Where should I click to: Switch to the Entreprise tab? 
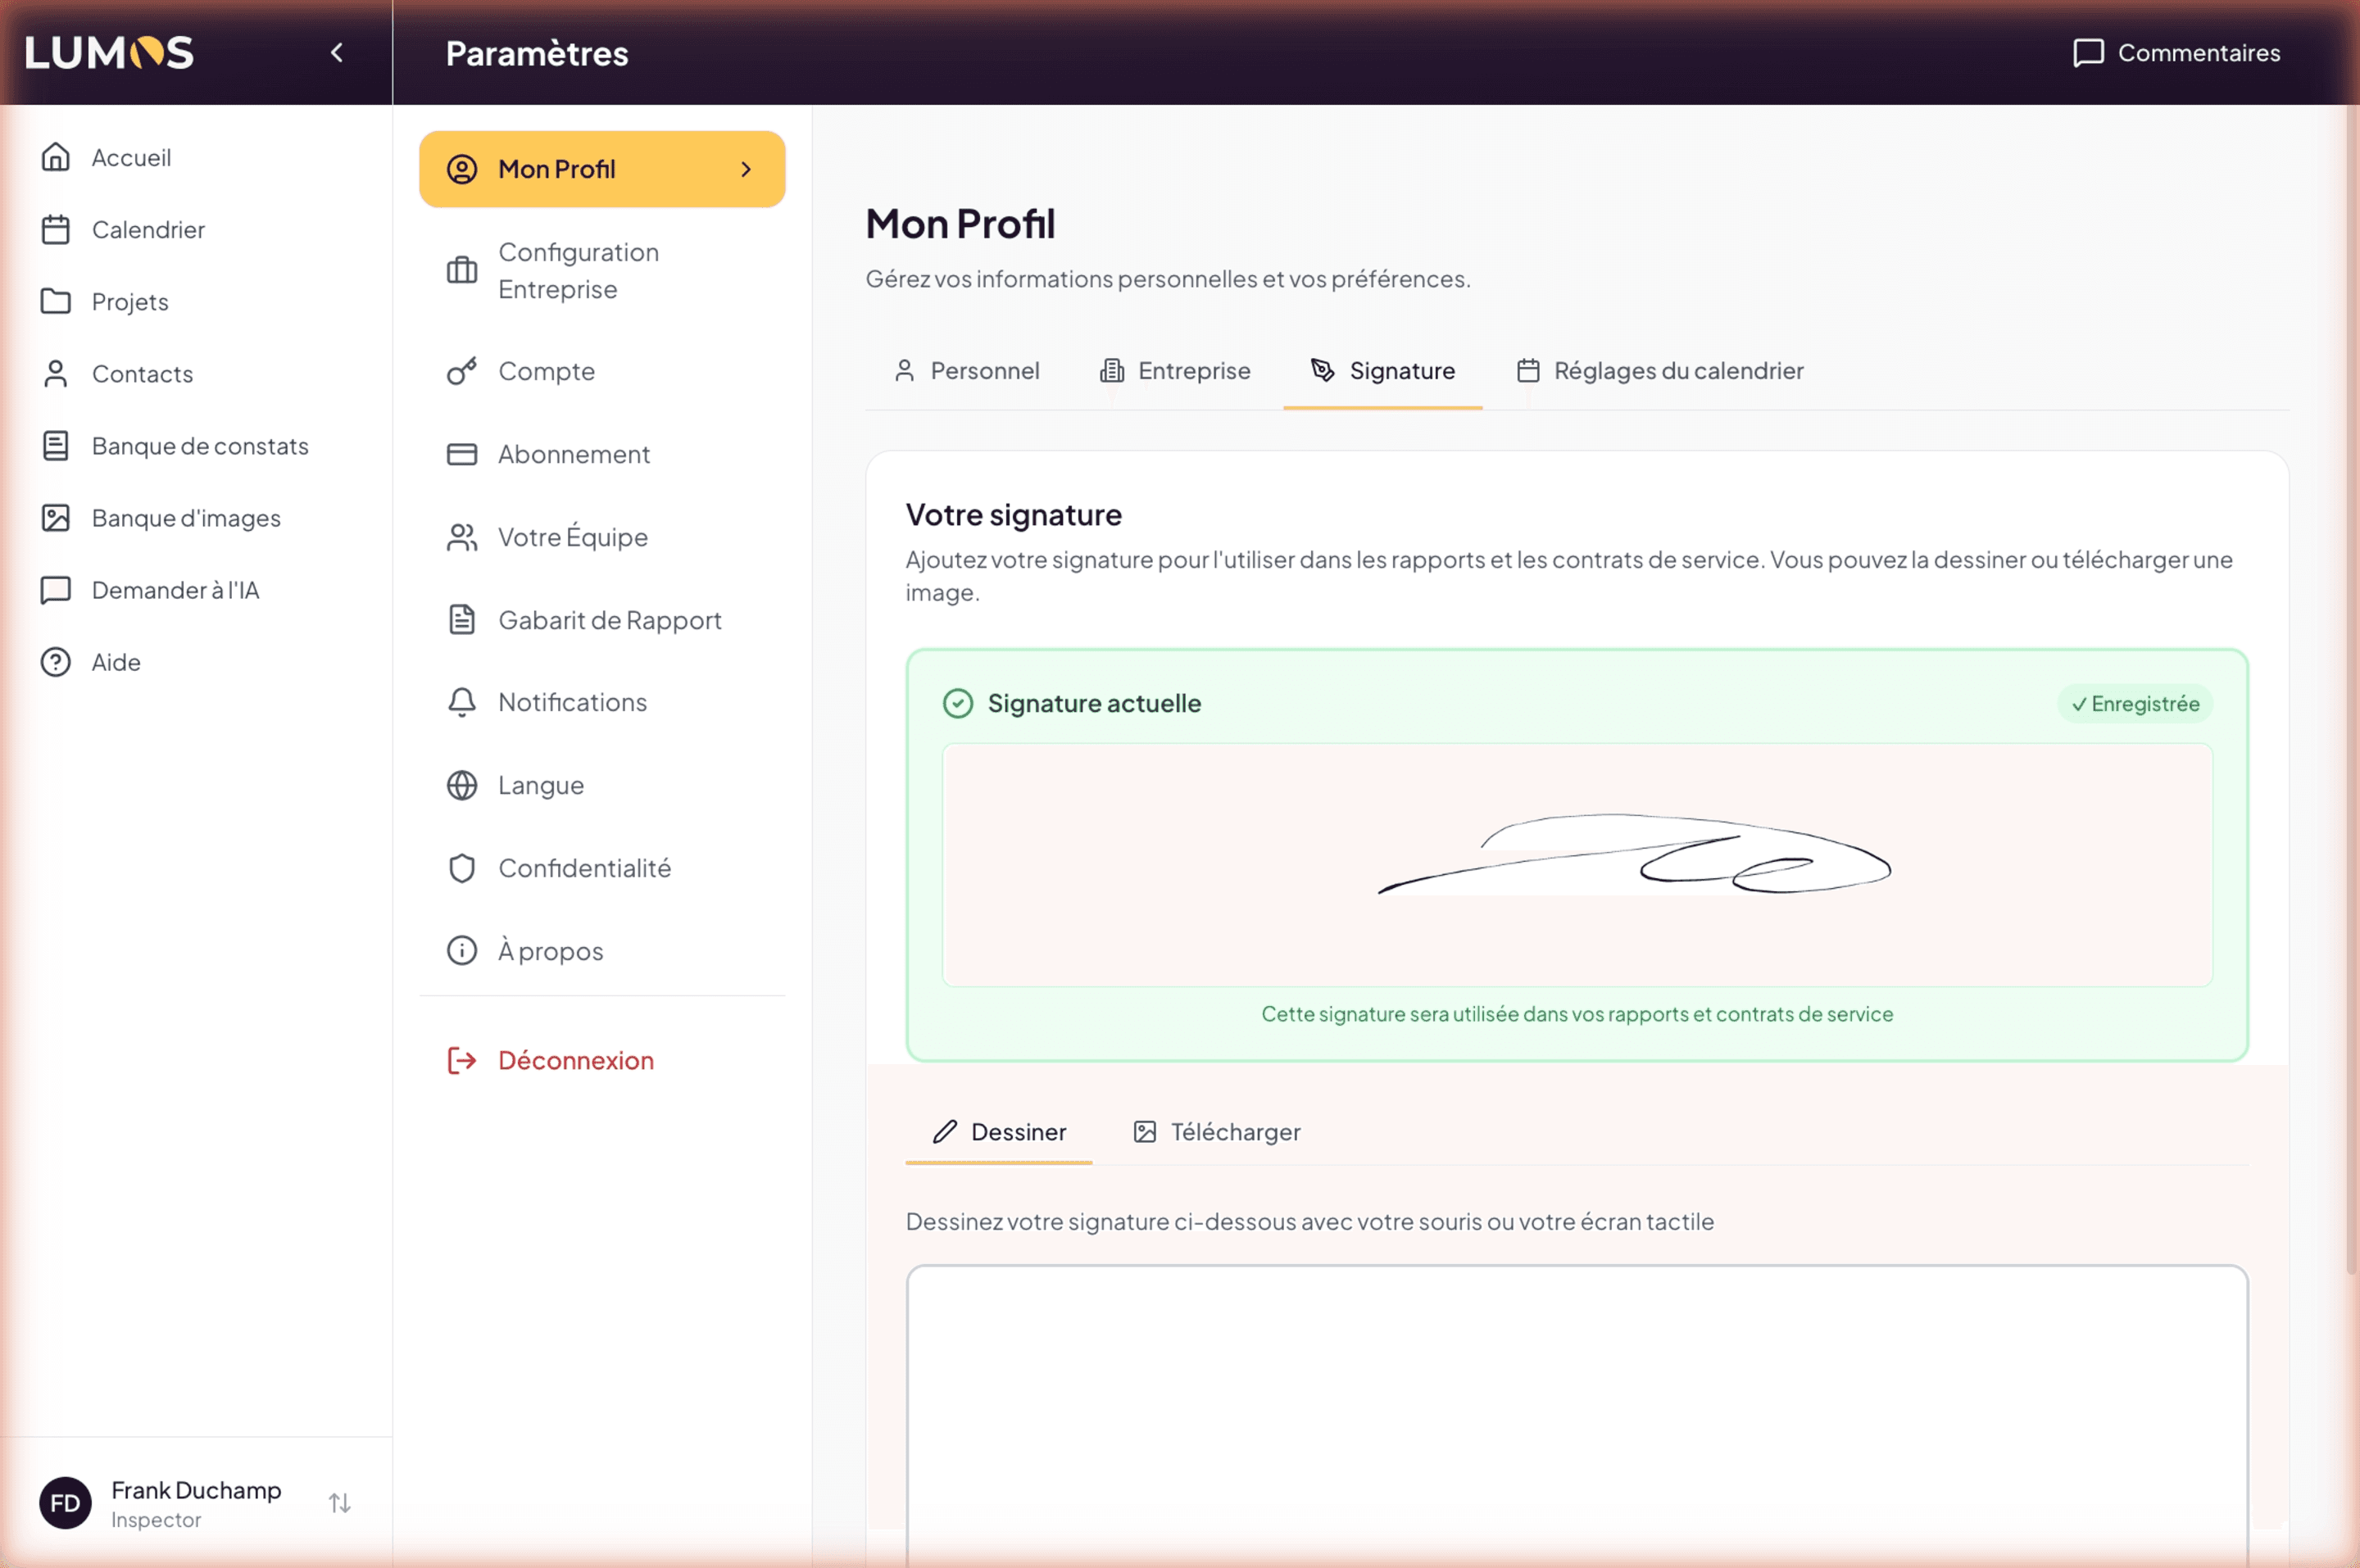(x=1175, y=371)
